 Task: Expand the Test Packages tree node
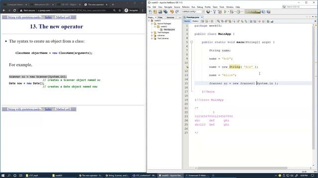[x=152, y=32]
